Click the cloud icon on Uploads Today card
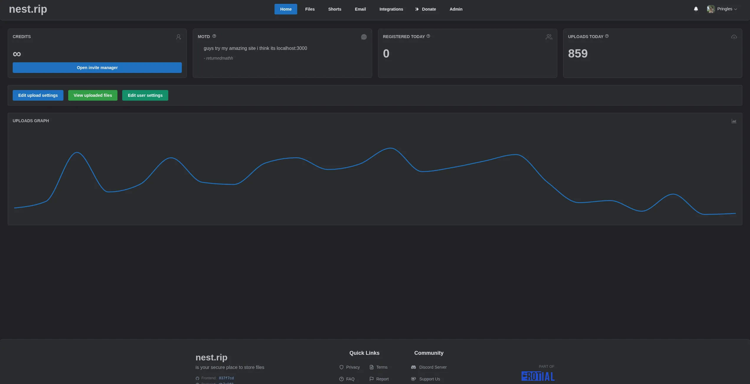The height and width of the screenshot is (384, 750). (734, 37)
